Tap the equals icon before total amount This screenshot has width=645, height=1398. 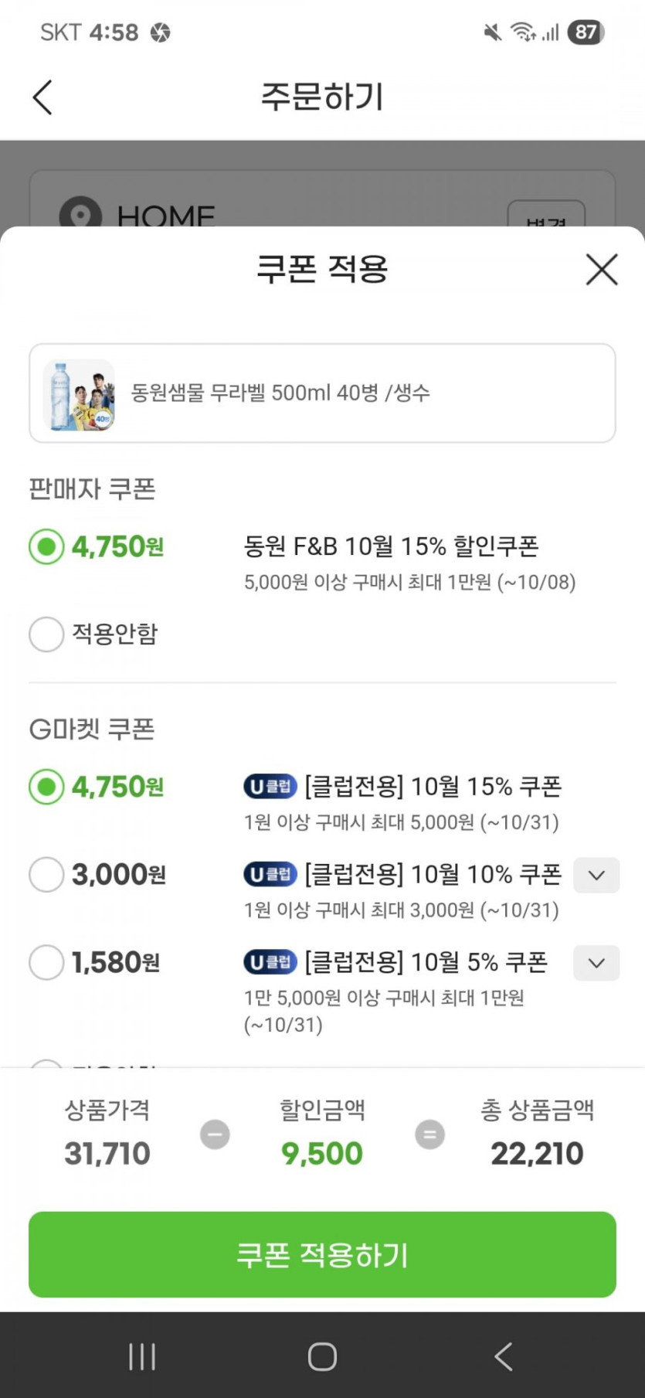click(429, 1134)
